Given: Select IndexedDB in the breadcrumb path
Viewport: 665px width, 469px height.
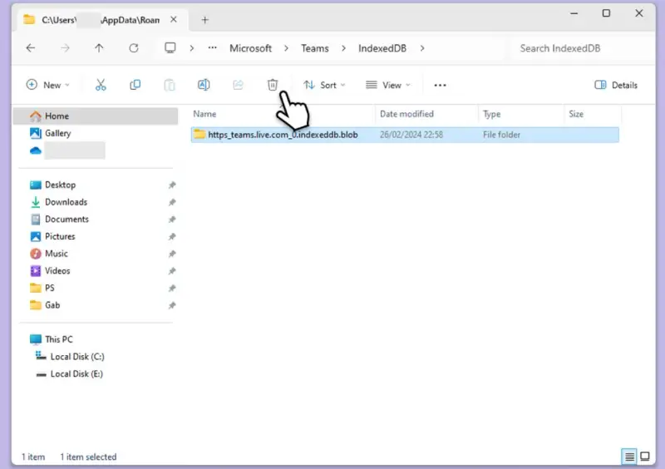Looking at the screenshot, I should click(382, 48).
